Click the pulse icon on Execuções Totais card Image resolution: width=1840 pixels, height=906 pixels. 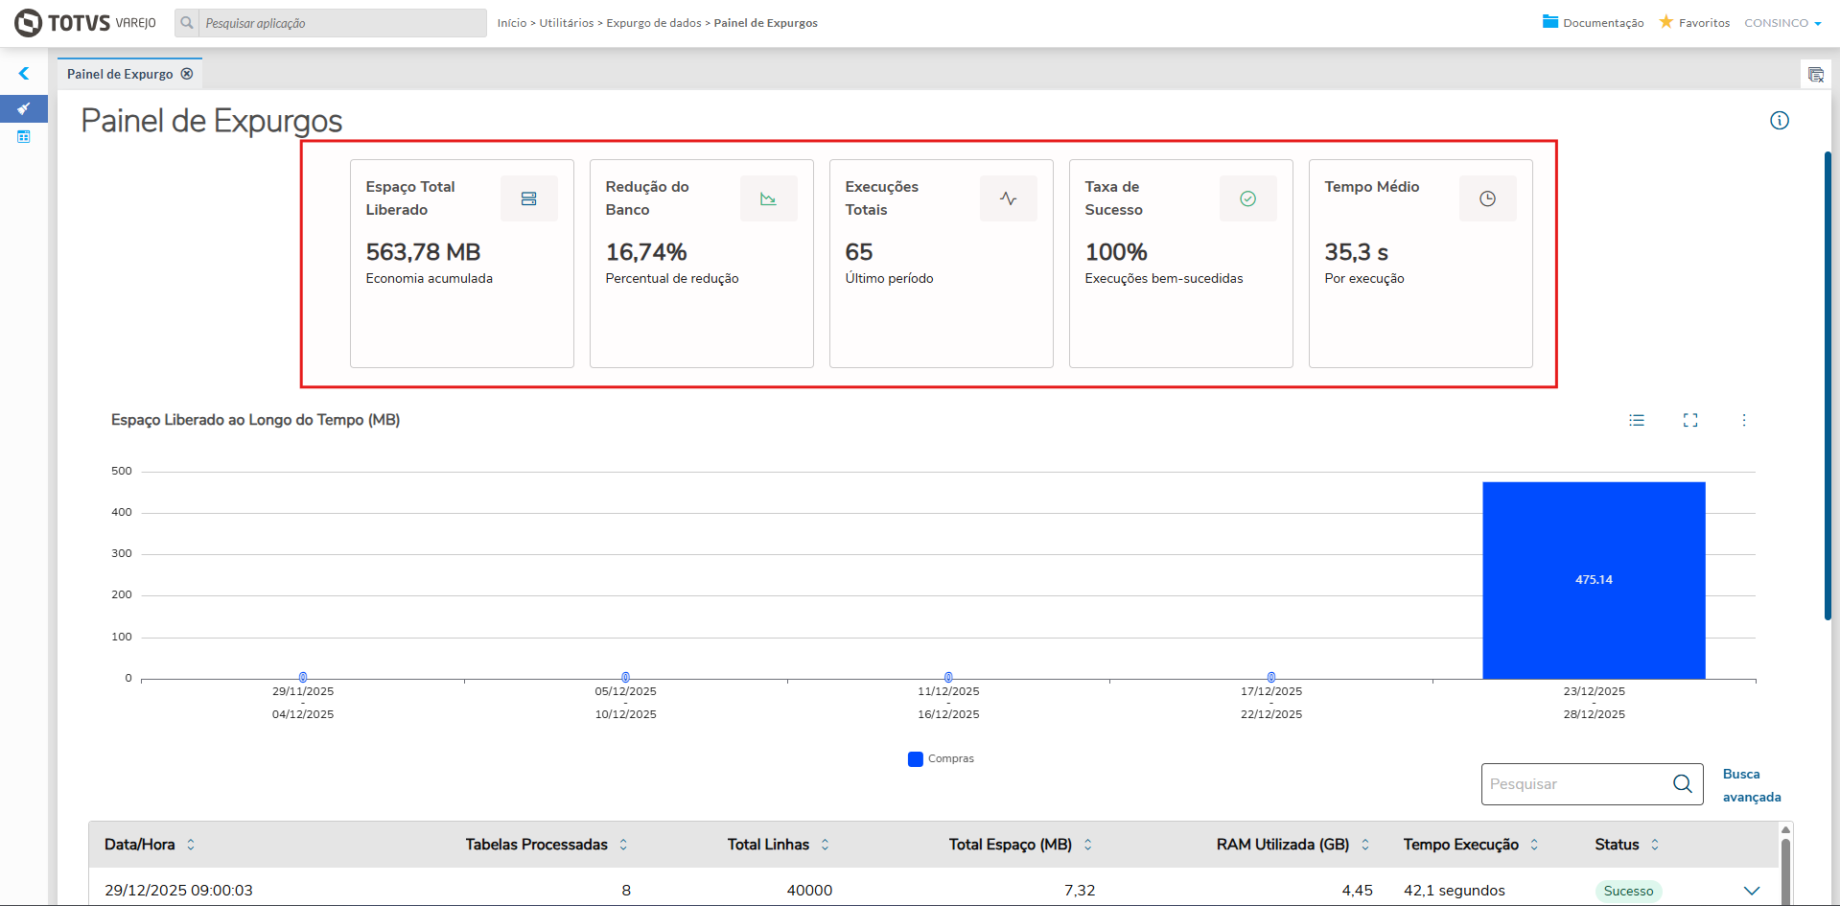tap(1009, 198)
